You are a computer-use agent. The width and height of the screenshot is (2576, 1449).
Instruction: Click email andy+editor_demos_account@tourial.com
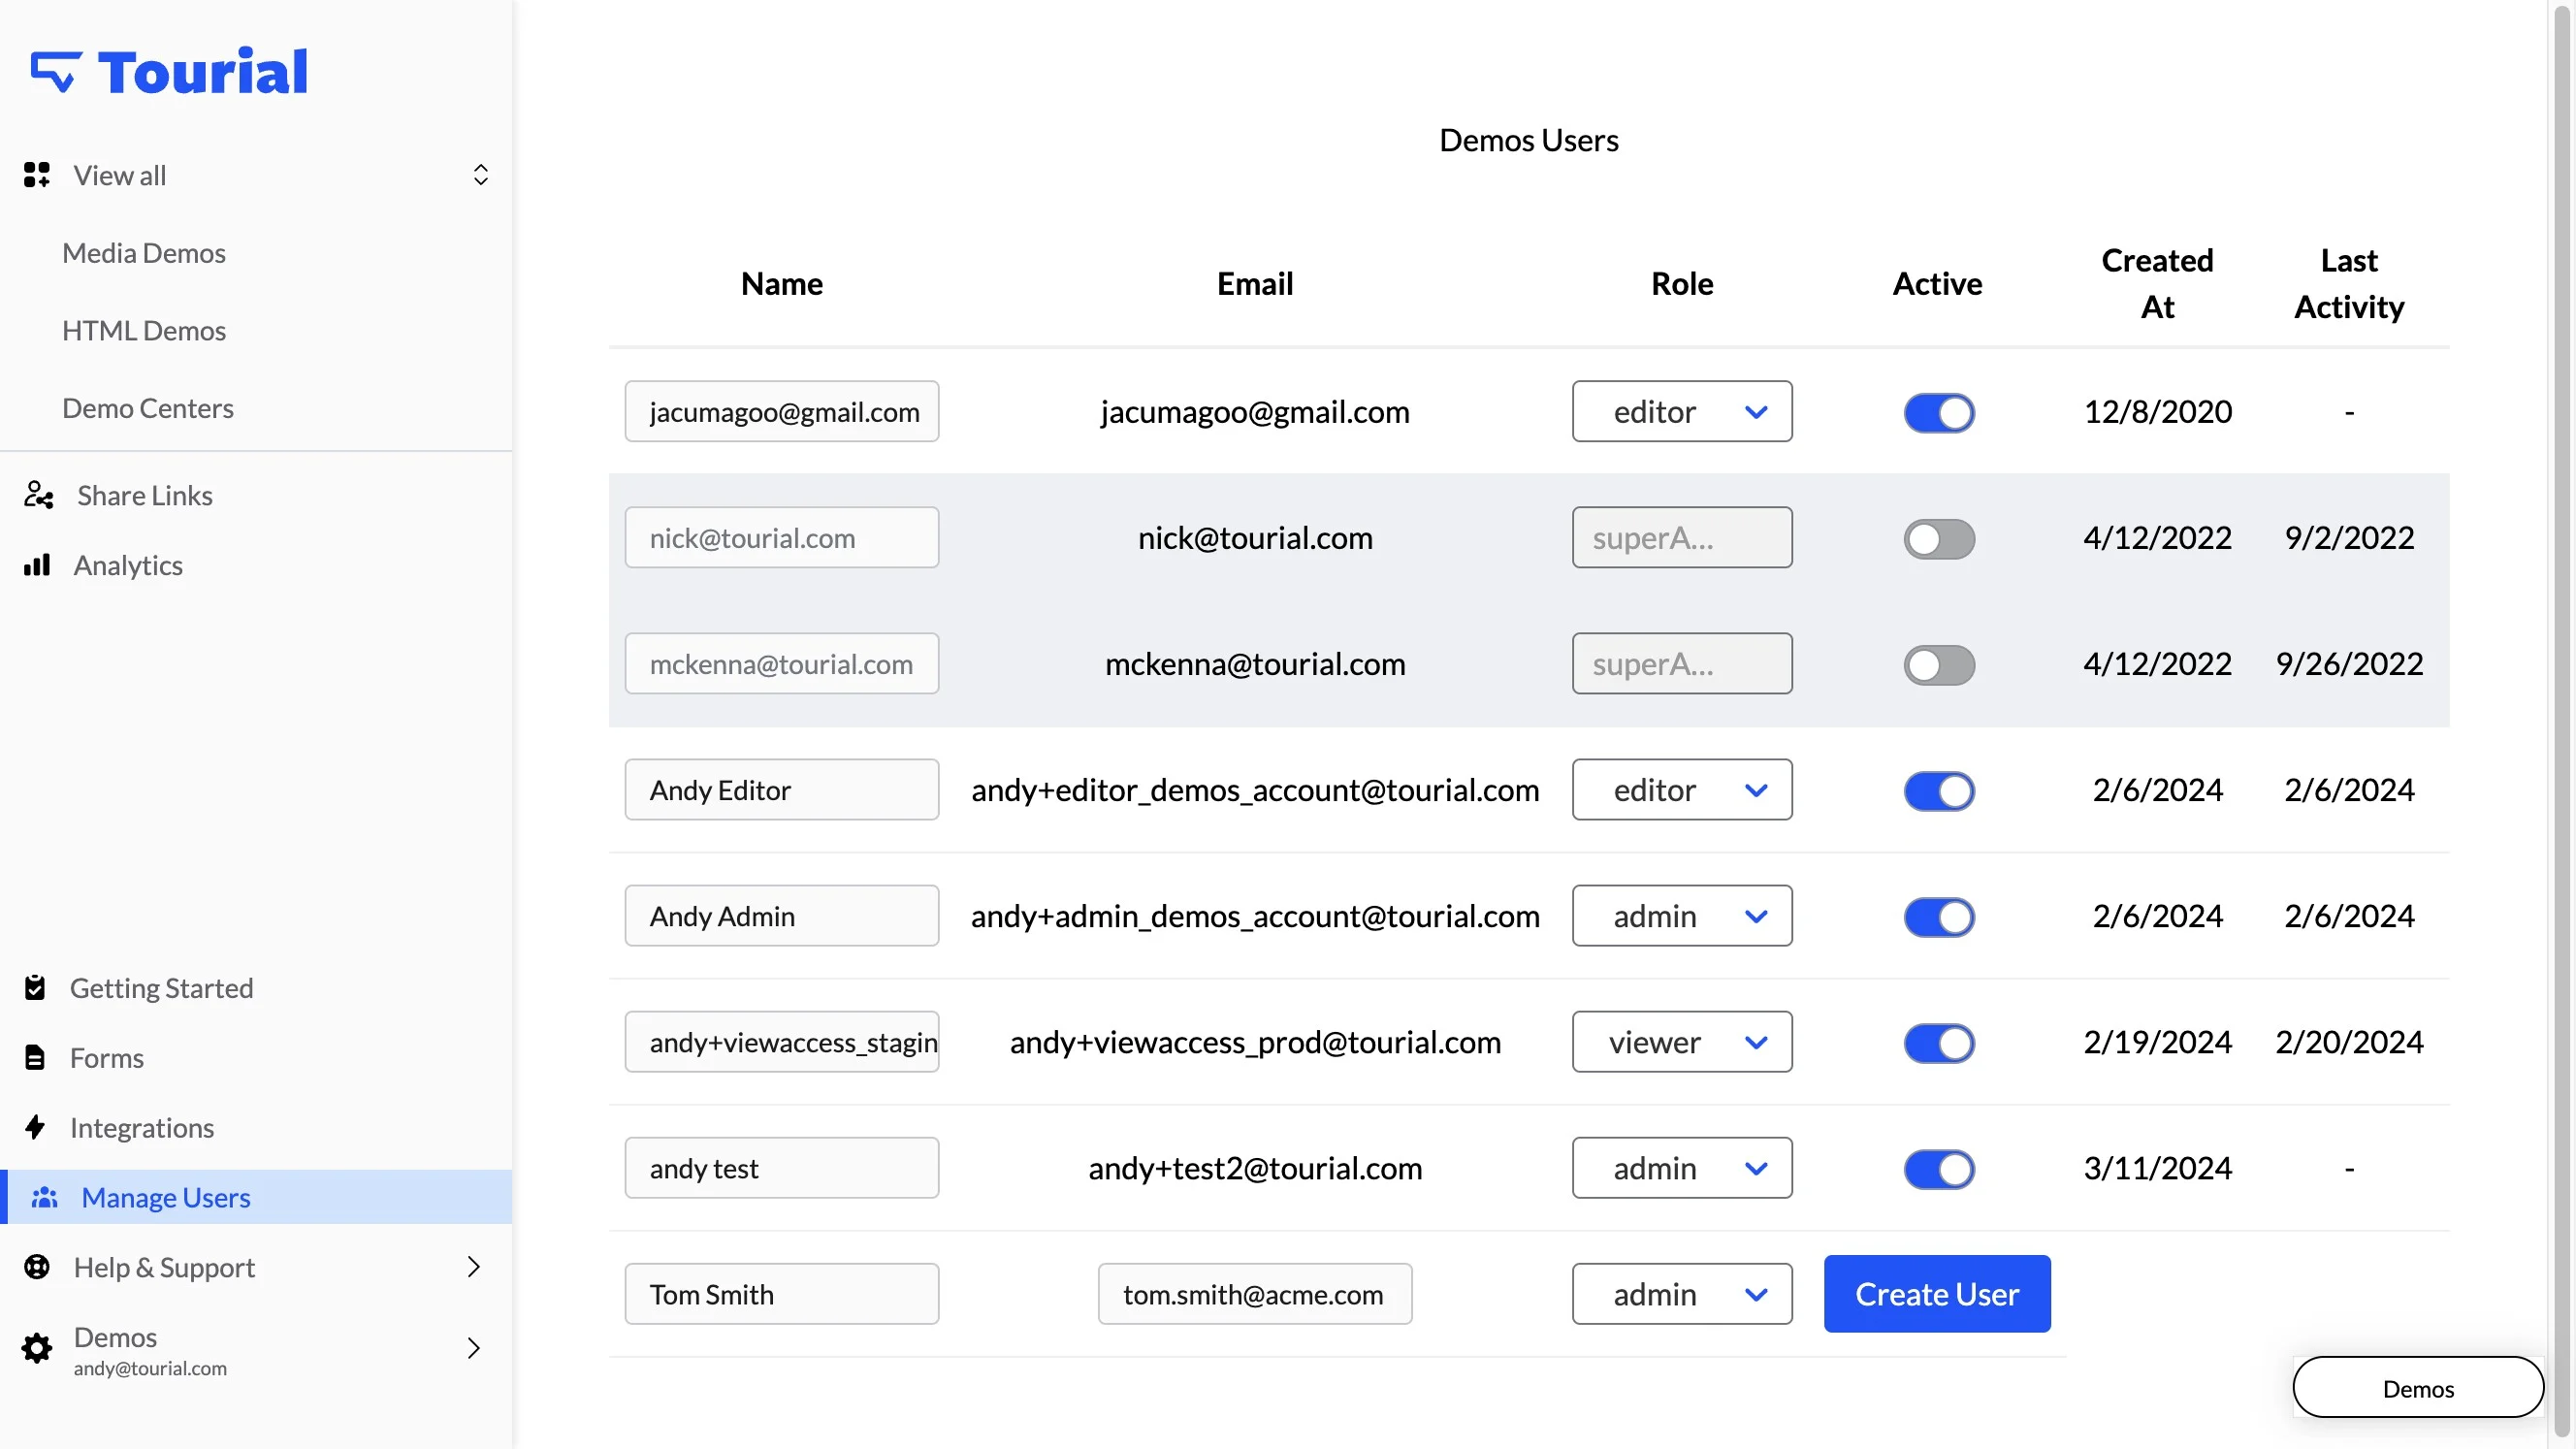coord(1255,790)
